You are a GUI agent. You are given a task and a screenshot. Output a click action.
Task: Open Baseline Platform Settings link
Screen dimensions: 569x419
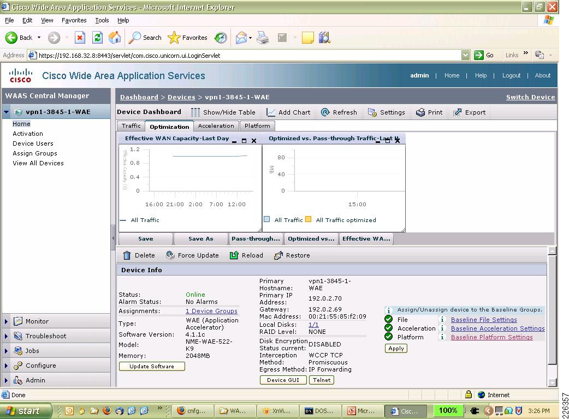click(x=491, y=337)
